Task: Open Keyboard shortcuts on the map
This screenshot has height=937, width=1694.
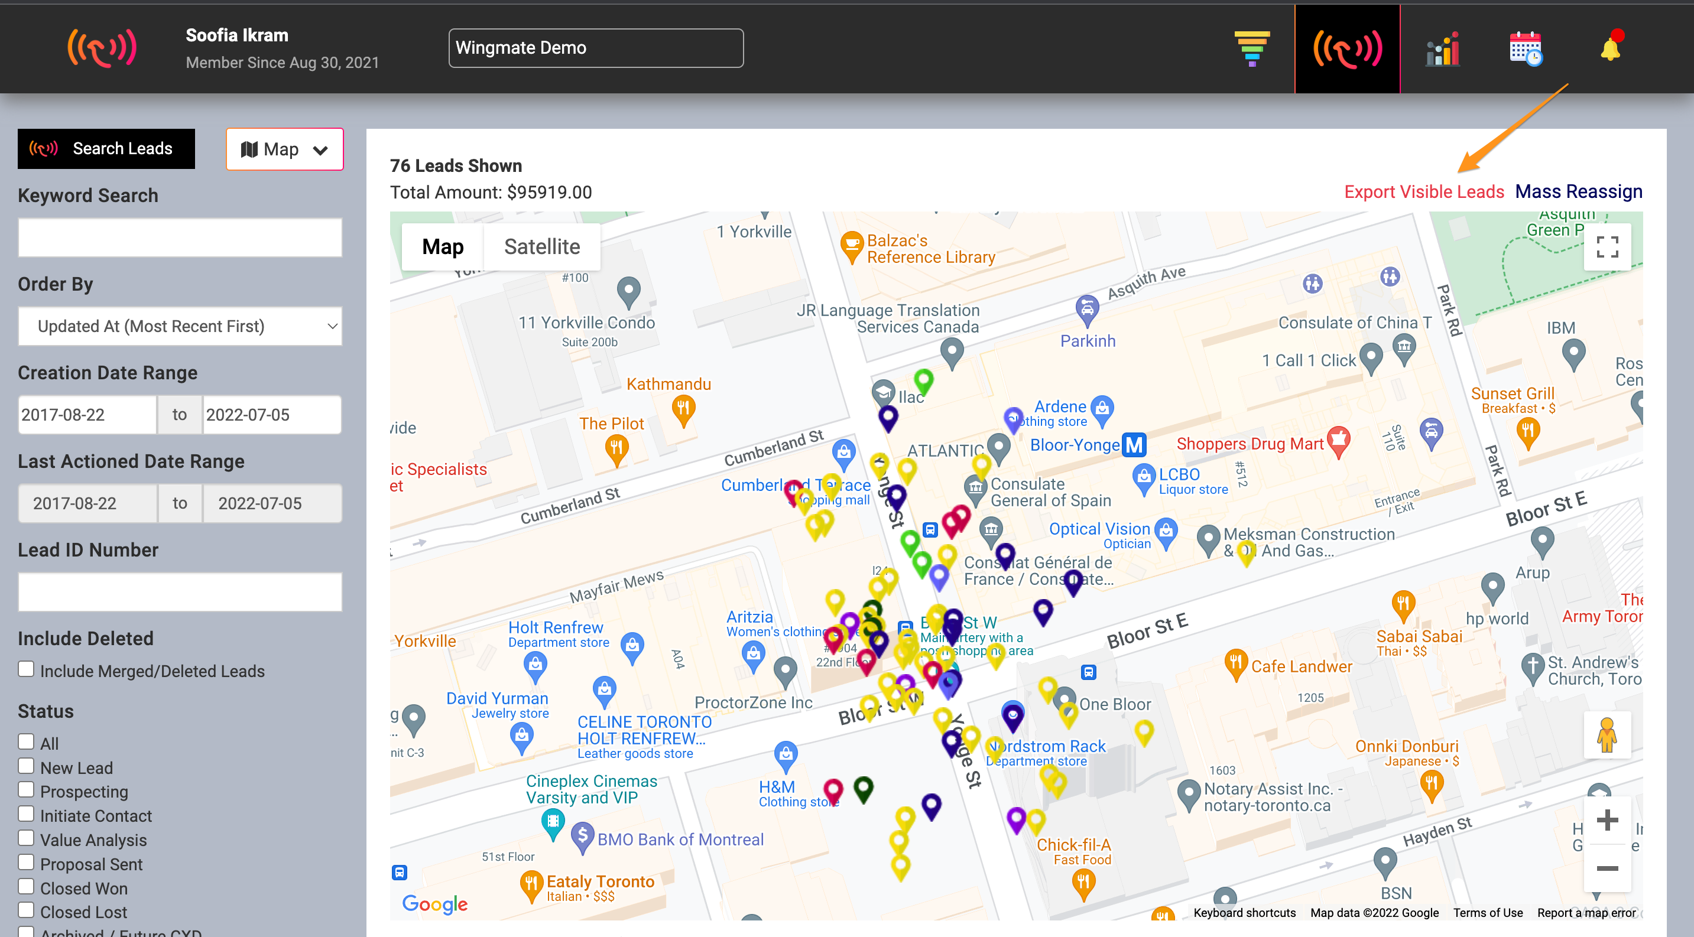Action: pyautogui.click(x=1244, y=913)
